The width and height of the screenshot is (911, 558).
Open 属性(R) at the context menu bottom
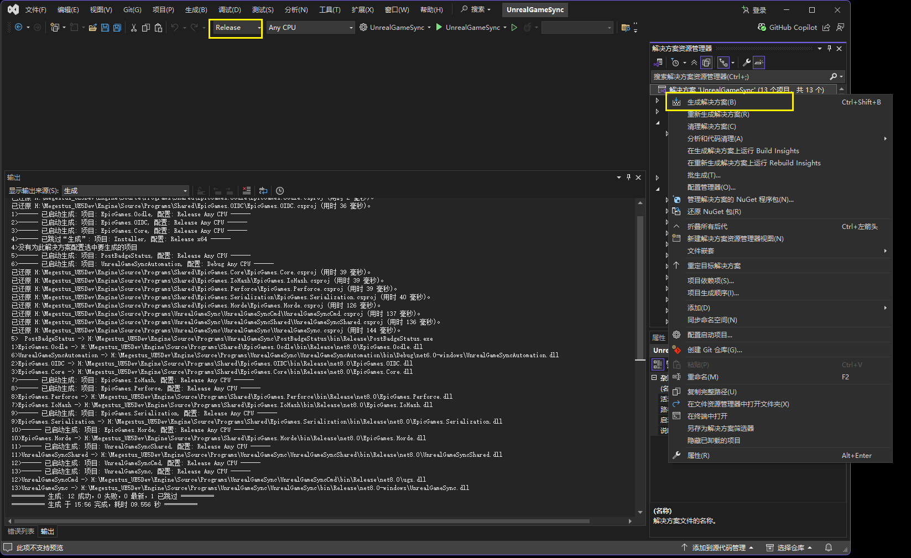click(x=780, y=456)
